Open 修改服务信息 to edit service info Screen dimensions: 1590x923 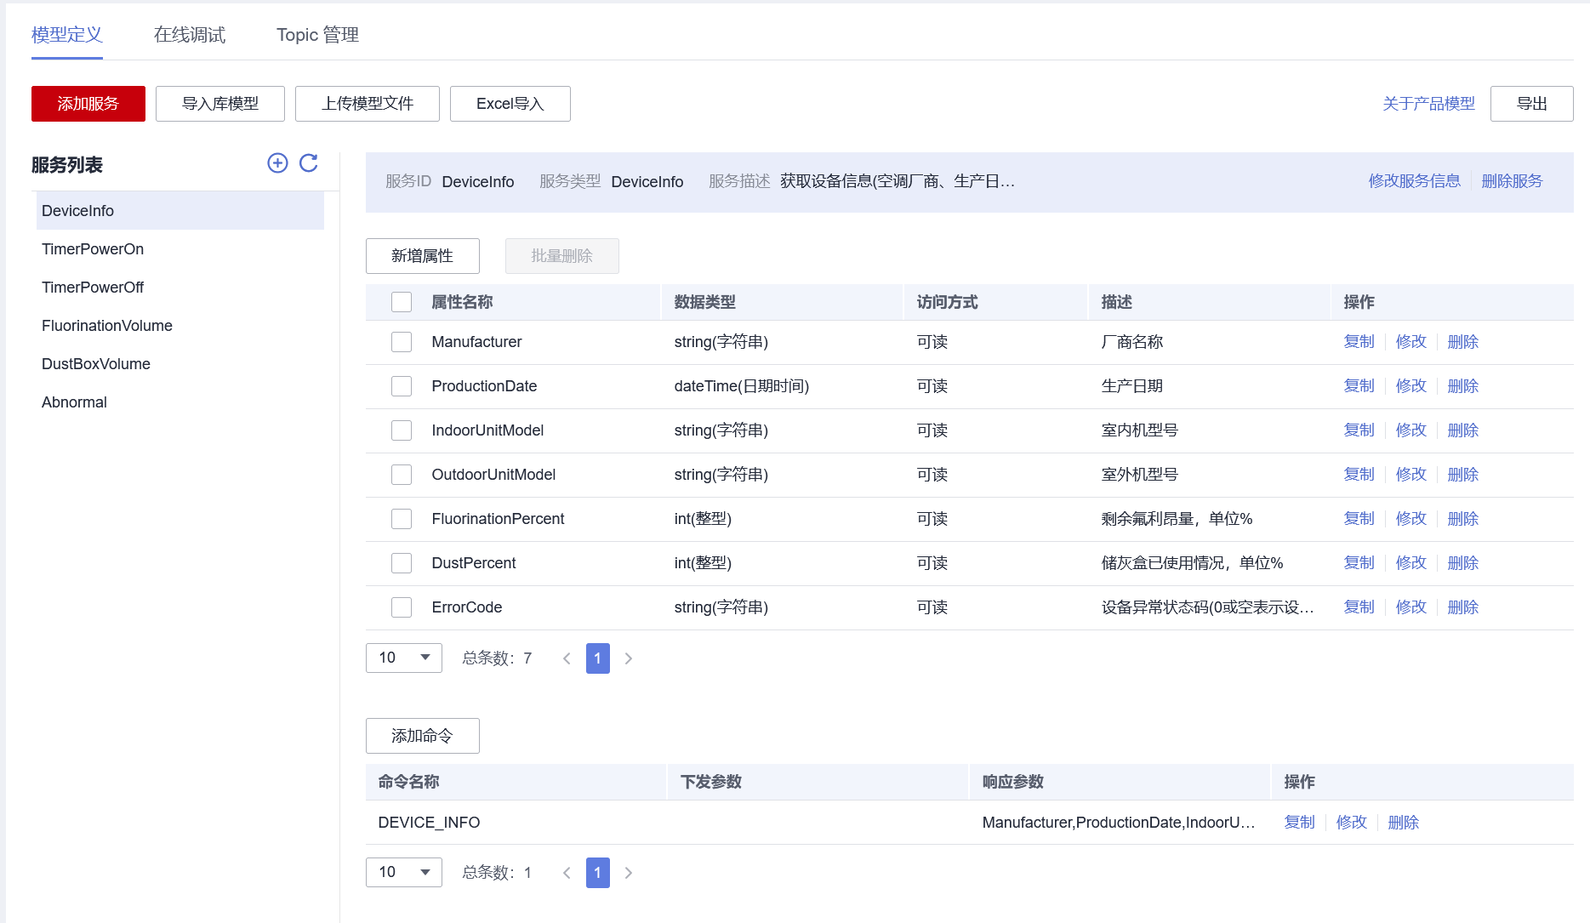tap(1414, 180)
